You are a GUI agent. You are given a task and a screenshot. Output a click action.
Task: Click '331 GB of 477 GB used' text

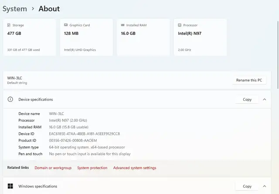point(24,50)
